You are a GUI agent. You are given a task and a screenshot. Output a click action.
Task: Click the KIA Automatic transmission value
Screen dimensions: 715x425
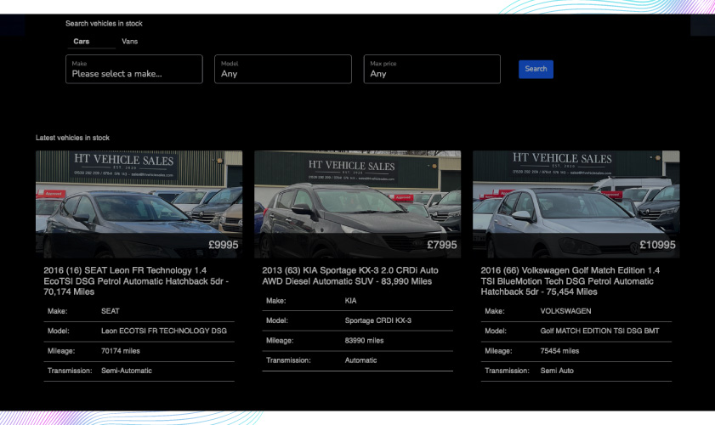coord(360,360)
